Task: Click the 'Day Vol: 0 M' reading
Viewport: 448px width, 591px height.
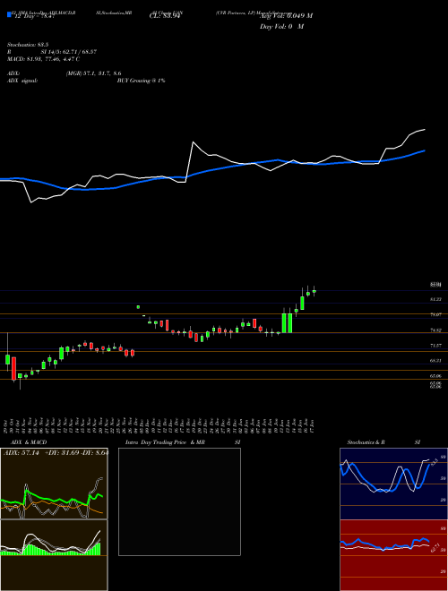Action: click(281, 27)
